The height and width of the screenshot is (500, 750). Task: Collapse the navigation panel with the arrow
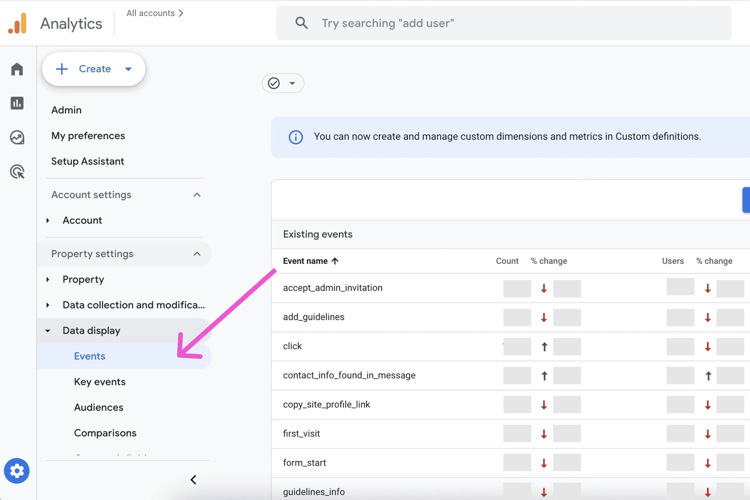pos(193,479)
